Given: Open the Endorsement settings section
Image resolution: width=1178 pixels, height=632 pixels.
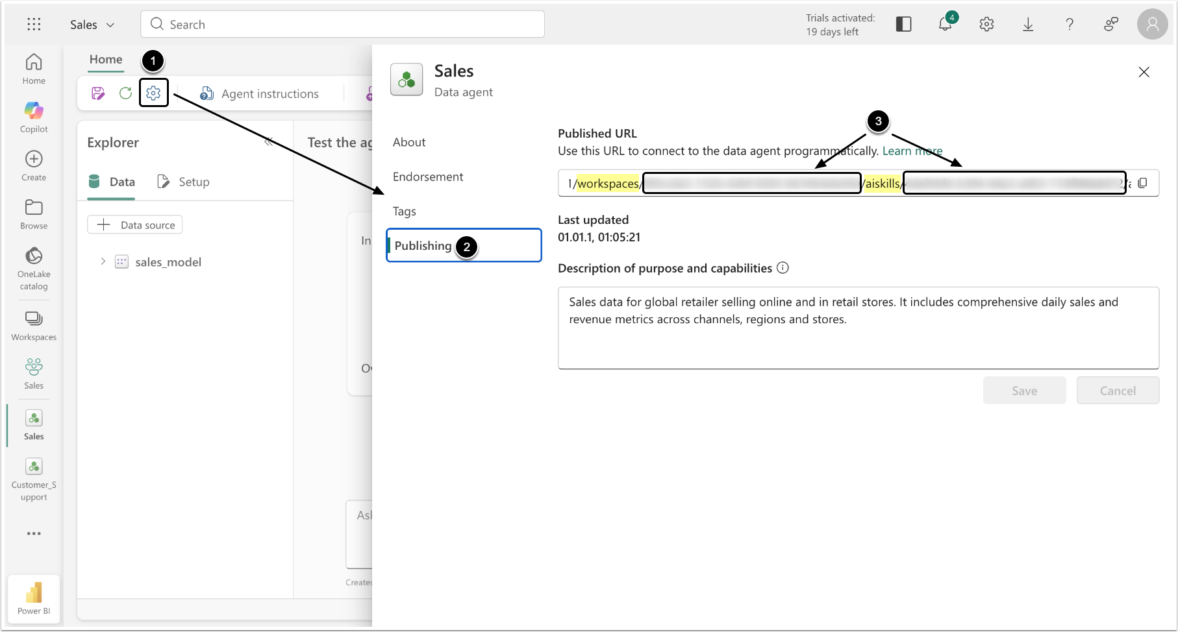Looking at the screenshot, I should (x=428, y=176).
